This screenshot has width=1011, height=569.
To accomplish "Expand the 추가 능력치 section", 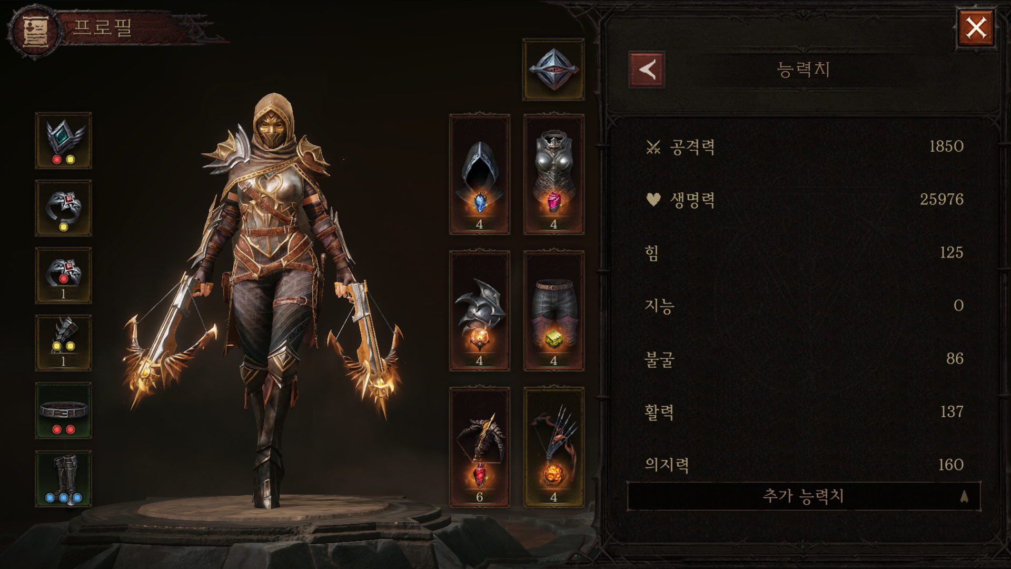I will pyautogui.click(x=804, y=496).
